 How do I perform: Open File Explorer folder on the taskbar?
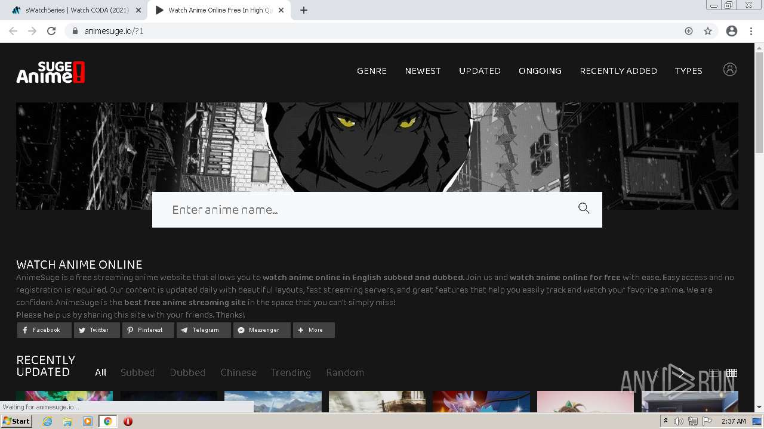[67, 421]
